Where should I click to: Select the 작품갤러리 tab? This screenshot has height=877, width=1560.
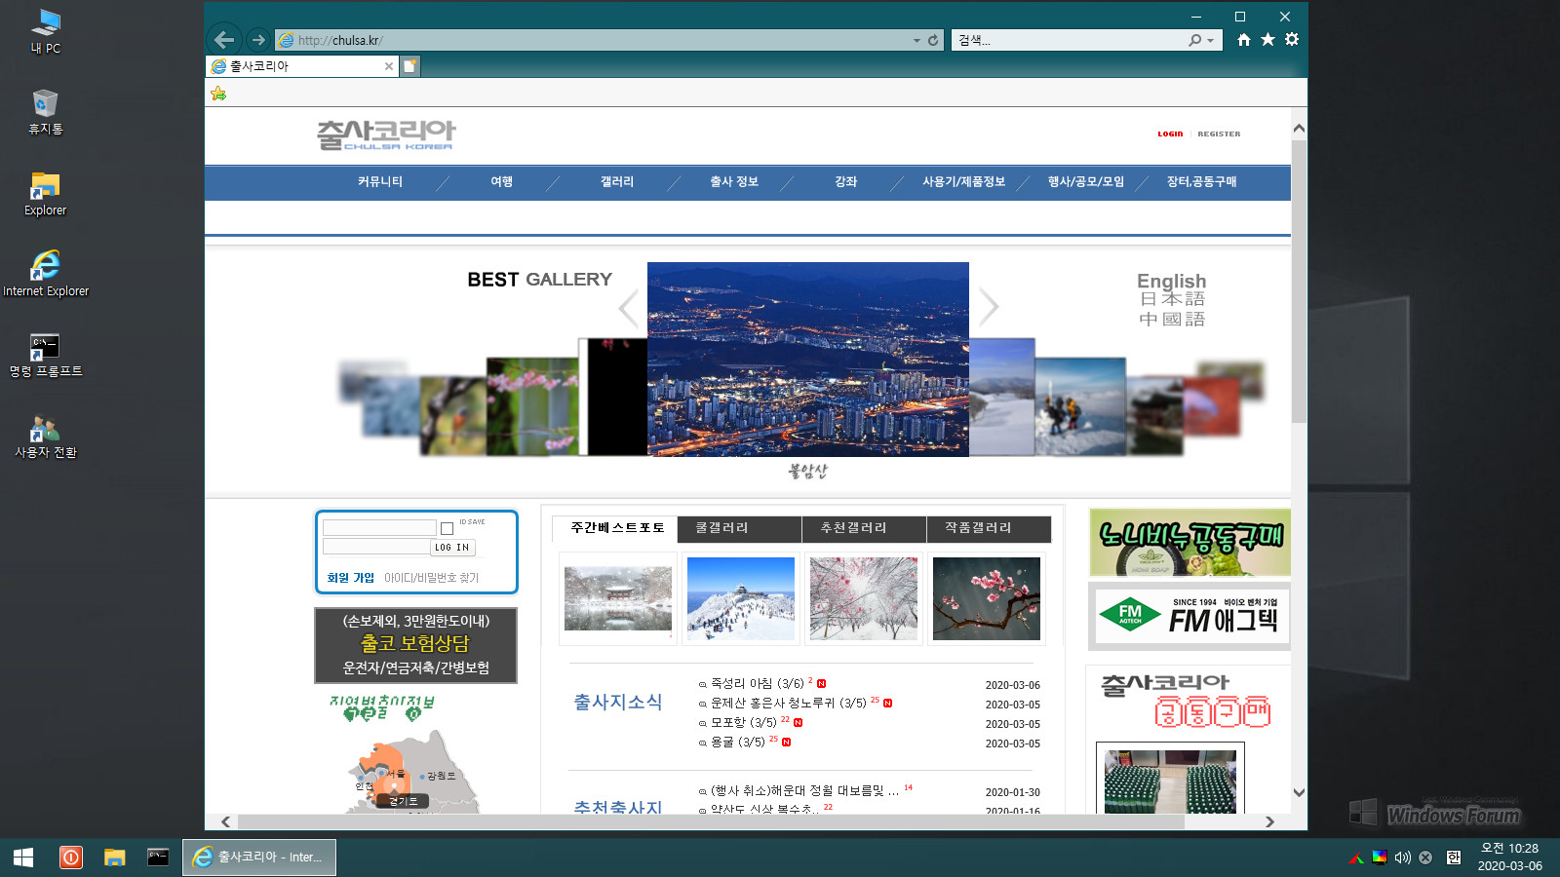pyautogui.click(x=989, y=528)
